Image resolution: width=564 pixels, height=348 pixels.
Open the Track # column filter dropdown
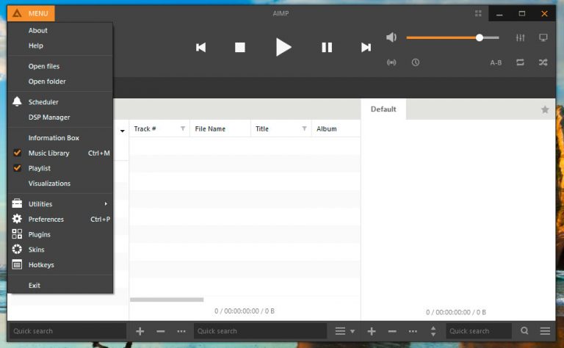pyautogui.click(x=183, y=129)
